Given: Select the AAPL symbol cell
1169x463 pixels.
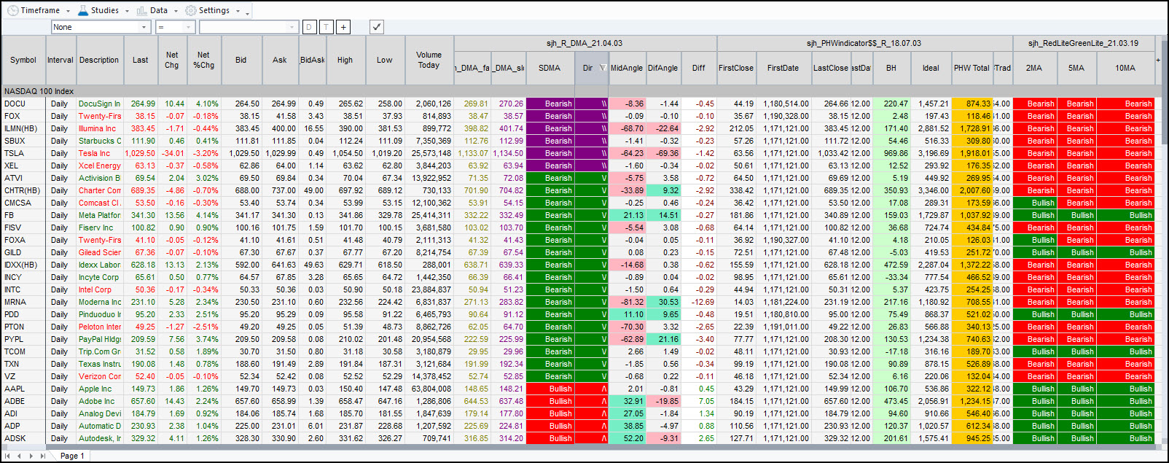Looking at the screenshot, I should [x=23, y=389].
